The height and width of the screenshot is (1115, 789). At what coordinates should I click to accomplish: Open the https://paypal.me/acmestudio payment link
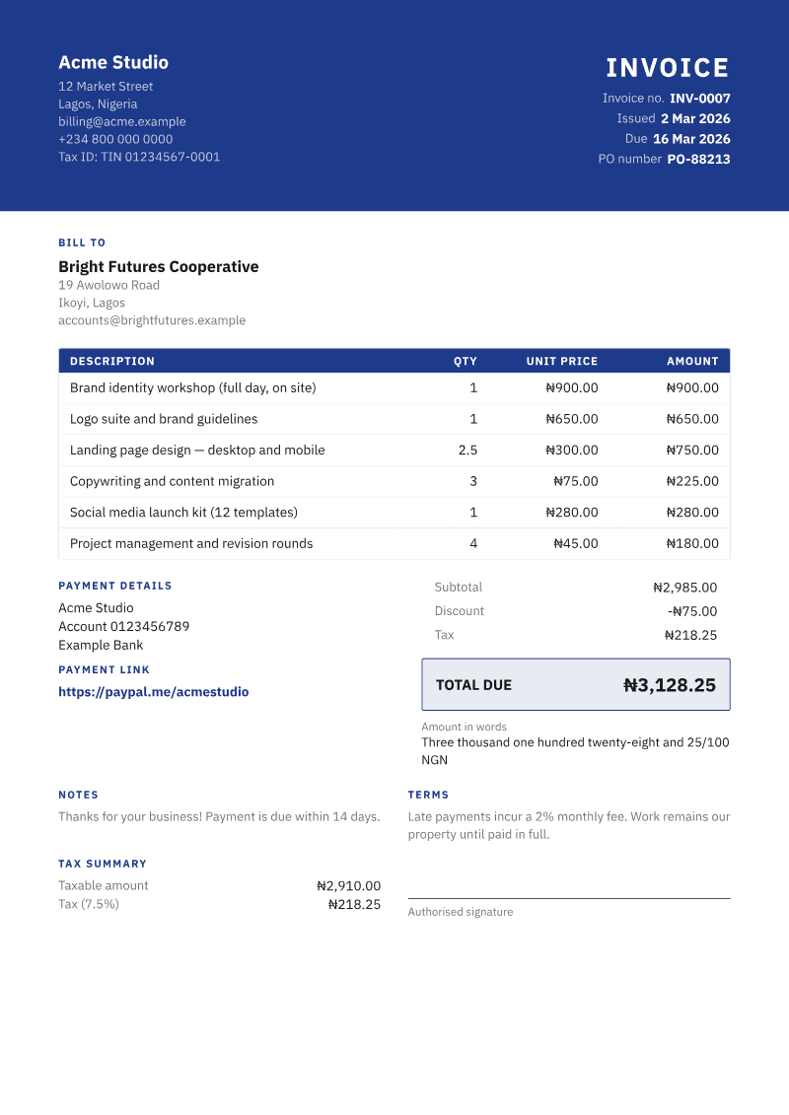pyautogui.click(x=154, y=692)
